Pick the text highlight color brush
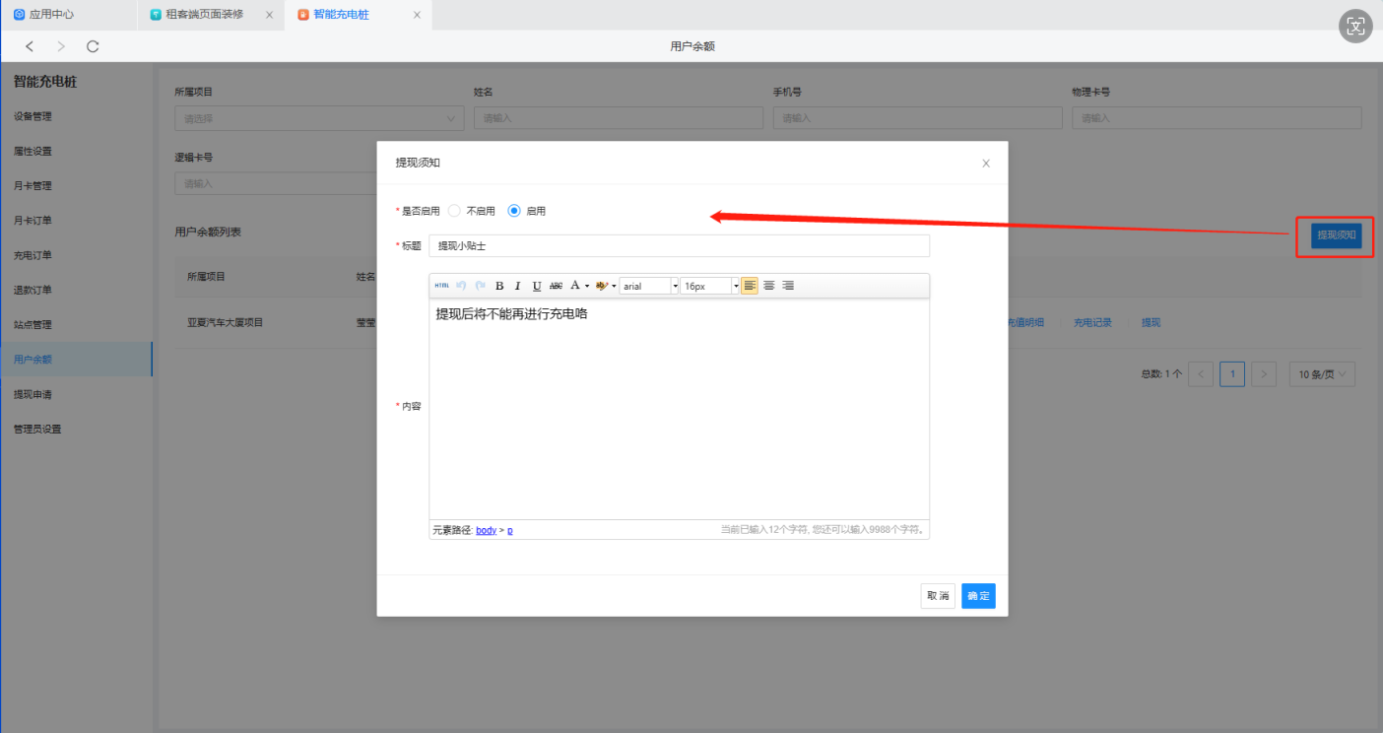This screenshot has height=733, width=1383. coord(601,286)
